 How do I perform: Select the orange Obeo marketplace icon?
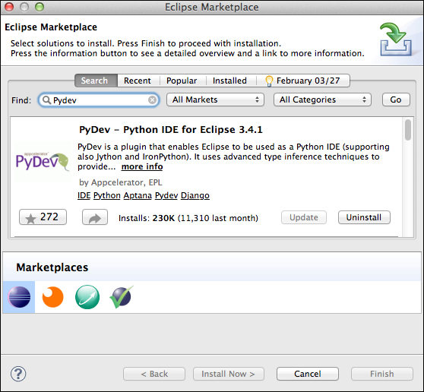click(52, 297)
